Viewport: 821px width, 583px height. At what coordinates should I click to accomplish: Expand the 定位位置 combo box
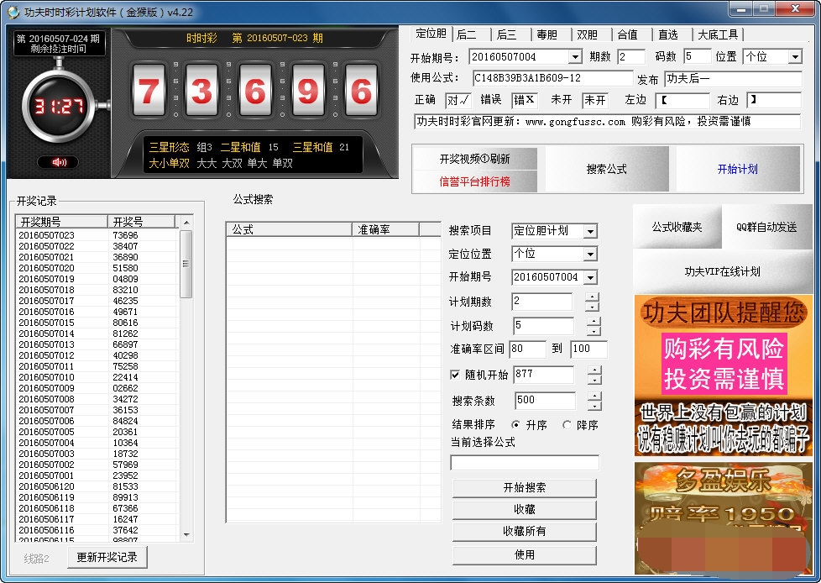click(590, 254)
